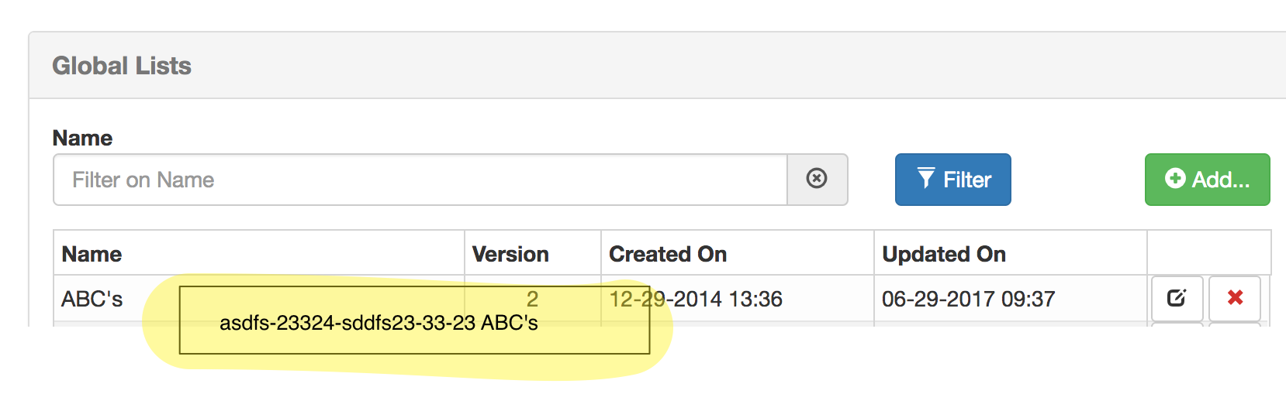Click the plus icon on the Add button
This screenshot has width=1286, height=418.
(1175, 179)
